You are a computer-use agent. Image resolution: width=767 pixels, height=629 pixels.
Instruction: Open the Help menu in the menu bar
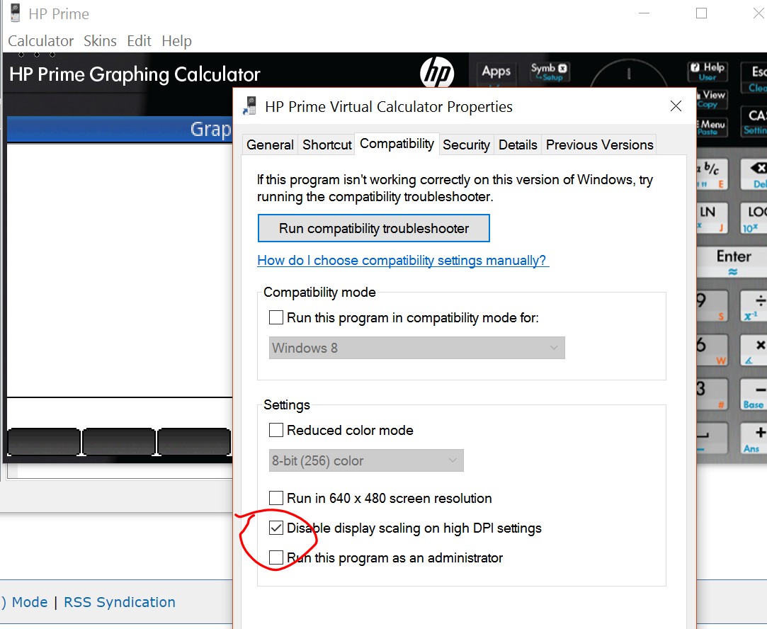point(176,40)
